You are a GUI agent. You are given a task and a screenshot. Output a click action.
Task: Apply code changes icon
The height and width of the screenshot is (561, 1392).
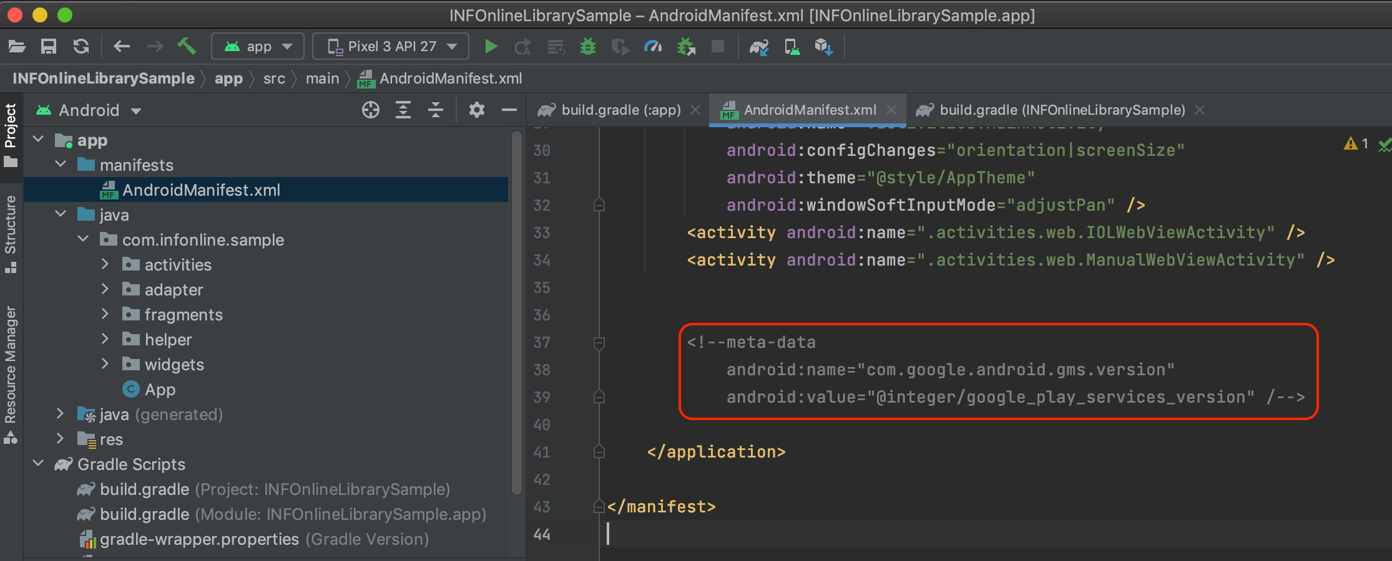tap(556, 47)
